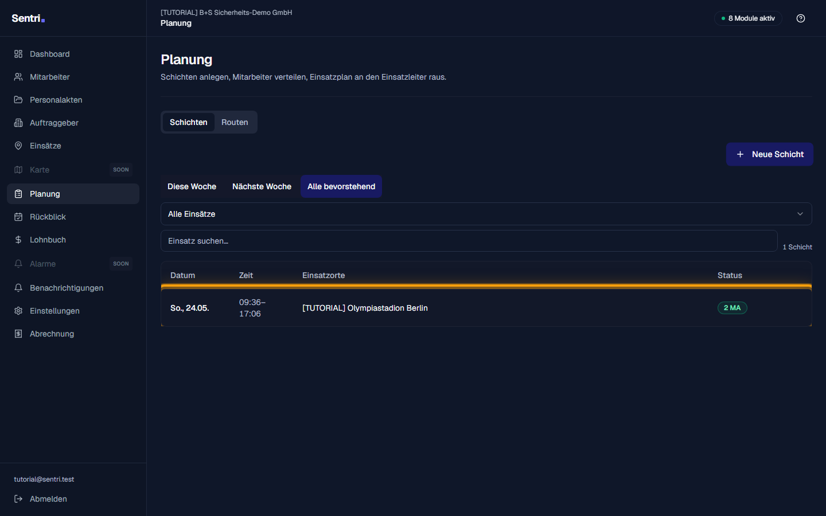
Task: Click the Mitarbeiter people icon
Action: (18, 77)
